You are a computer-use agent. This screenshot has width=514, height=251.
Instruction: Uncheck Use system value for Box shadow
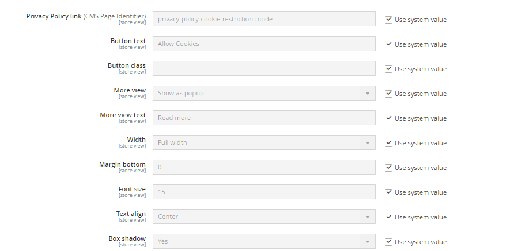389,242
